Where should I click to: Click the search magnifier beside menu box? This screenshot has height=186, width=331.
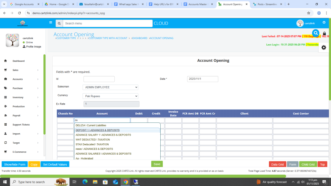pyautogui.click(x=59, y=24)
